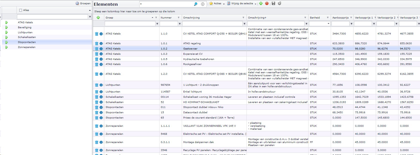Pin filter icon of the Groep column
This screenshot has height=155, width=420.
click(x=156, y=18)
